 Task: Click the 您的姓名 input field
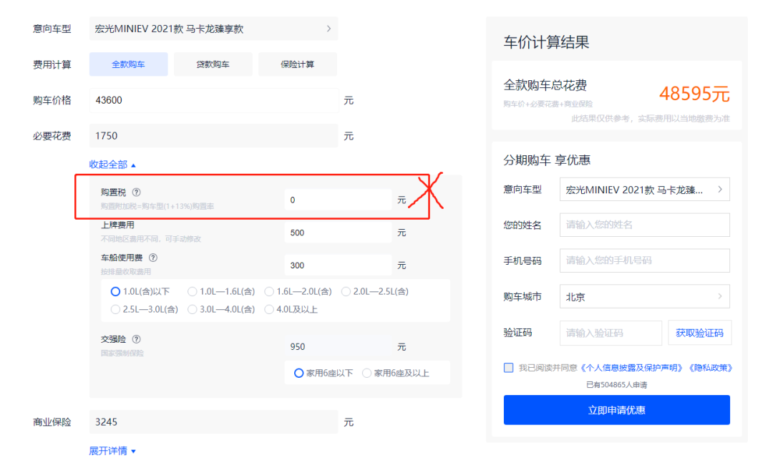tap(644, 225)
